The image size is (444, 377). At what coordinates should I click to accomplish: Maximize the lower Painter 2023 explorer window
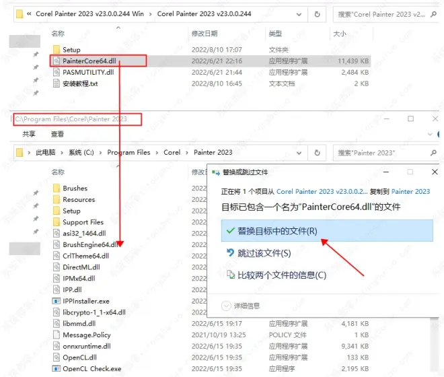click(410, 118)
